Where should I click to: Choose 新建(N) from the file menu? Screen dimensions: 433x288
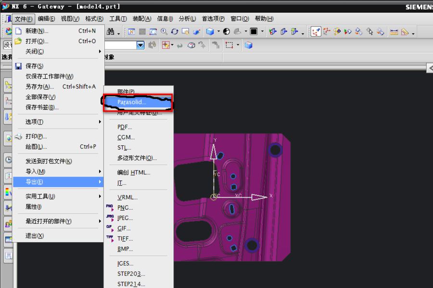tap(59, 31)
